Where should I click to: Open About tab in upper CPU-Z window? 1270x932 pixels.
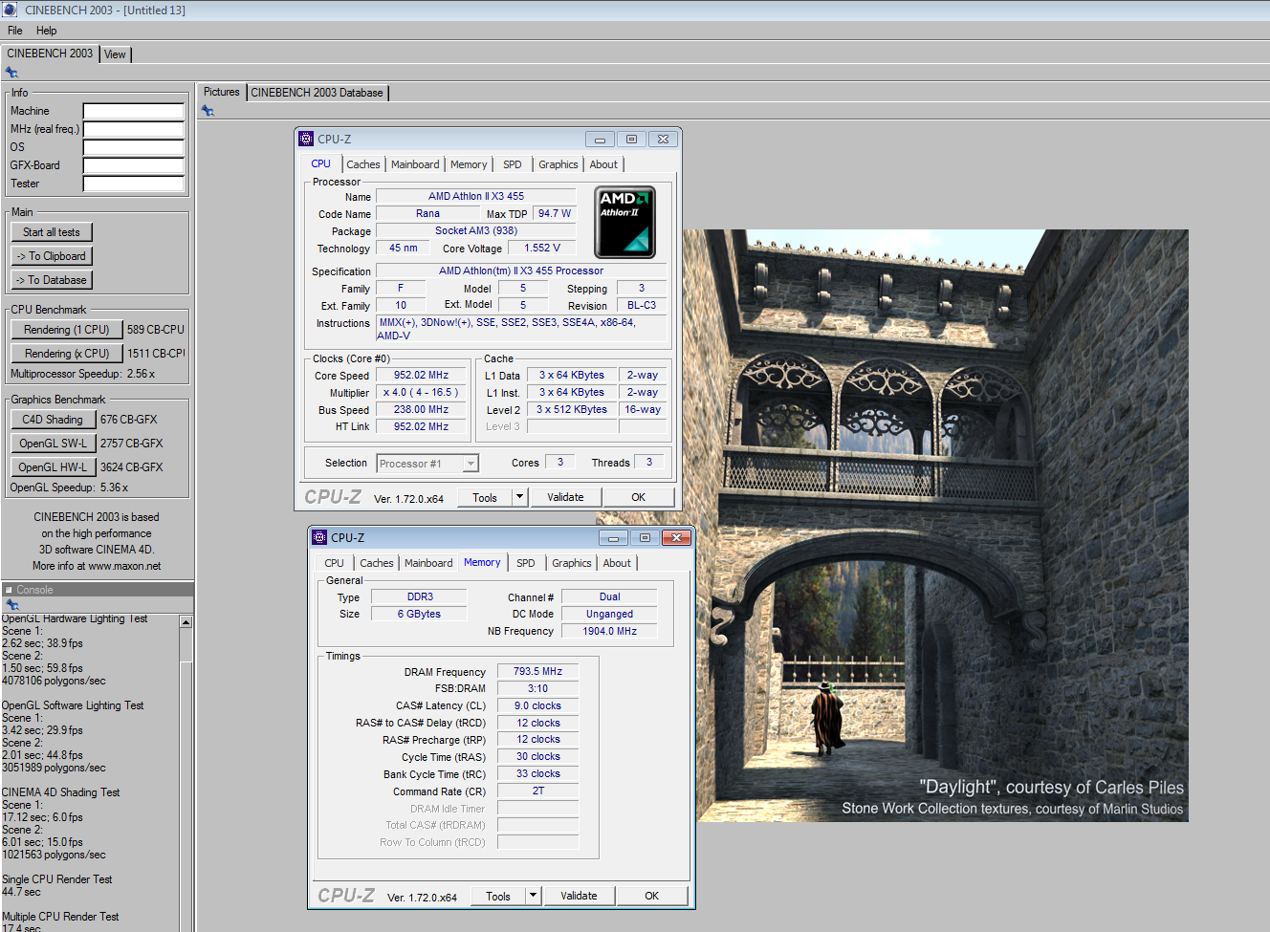[x=603, y=164]
